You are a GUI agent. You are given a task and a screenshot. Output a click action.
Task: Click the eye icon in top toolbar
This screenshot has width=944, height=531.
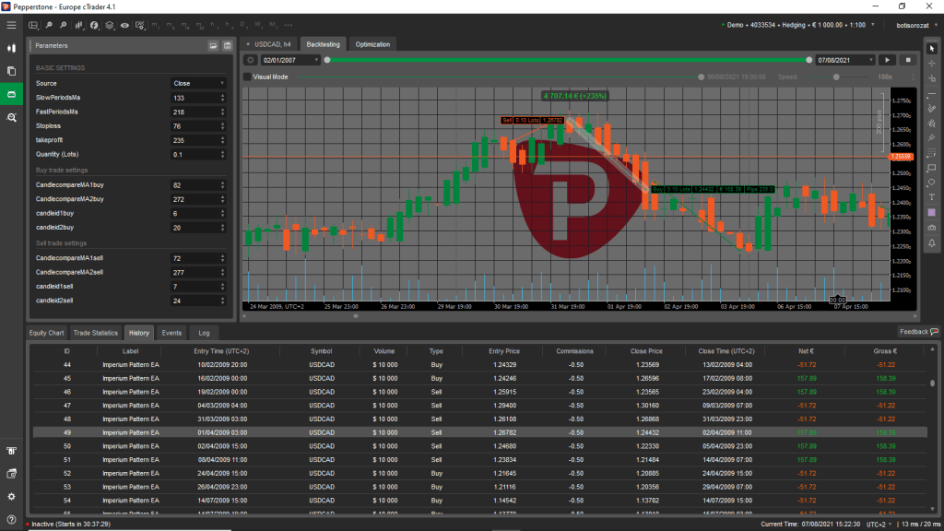point(124,26)
